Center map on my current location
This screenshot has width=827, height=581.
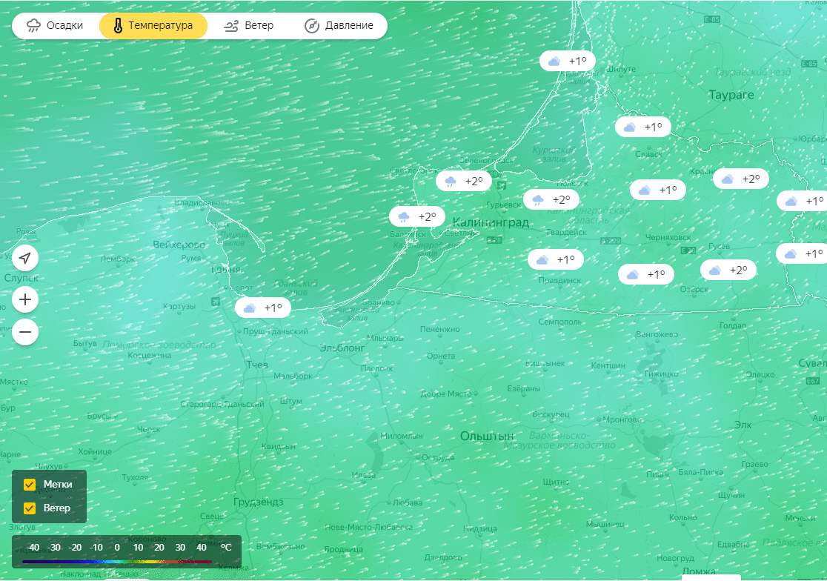tap(25, 258)
